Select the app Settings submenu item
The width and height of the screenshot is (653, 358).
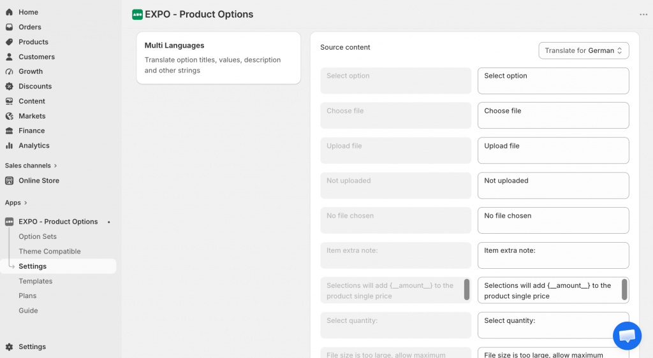(59, 266)
